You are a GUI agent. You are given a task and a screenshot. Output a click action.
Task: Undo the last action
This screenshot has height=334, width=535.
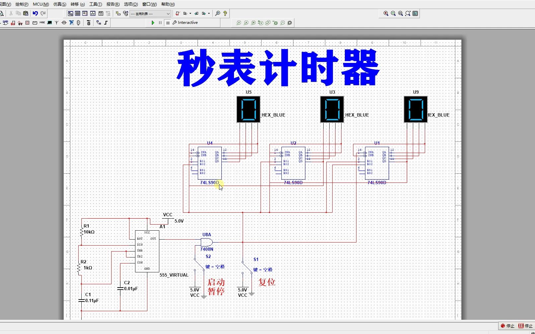[36, 13]
